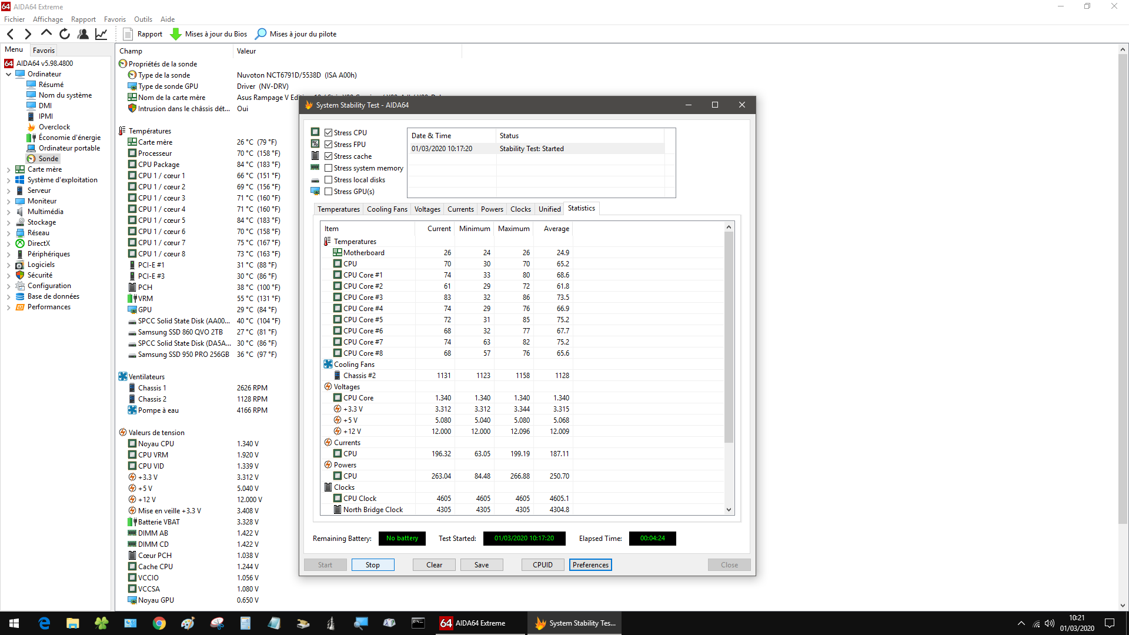Viewport: 1129px width, 635px height.
Task: Expand the Carte mère tree node
Action: 8,169
